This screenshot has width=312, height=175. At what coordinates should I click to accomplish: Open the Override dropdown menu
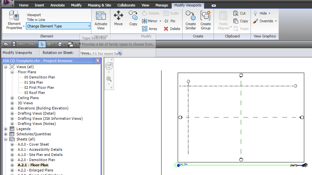click(265, 21)
